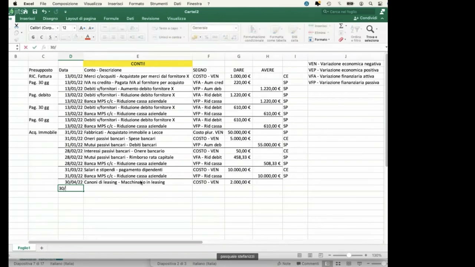Align text left in the ribbon
Image resolution: width=475 pixels, height=267 pixels.
coord(105,37)
